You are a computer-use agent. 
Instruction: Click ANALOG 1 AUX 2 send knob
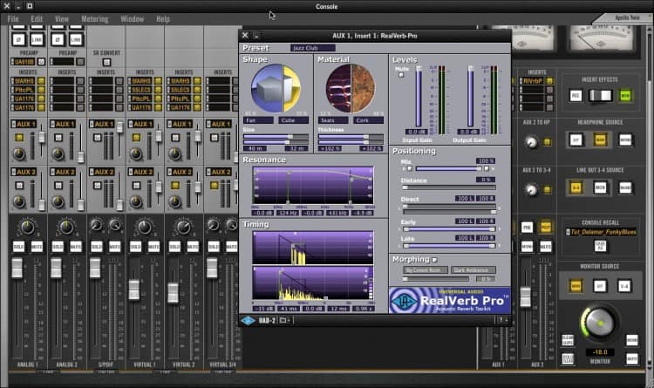pos(19,202)
